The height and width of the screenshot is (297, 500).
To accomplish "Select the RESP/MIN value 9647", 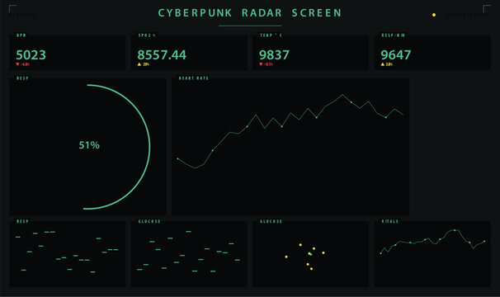I will pos(396,55).
